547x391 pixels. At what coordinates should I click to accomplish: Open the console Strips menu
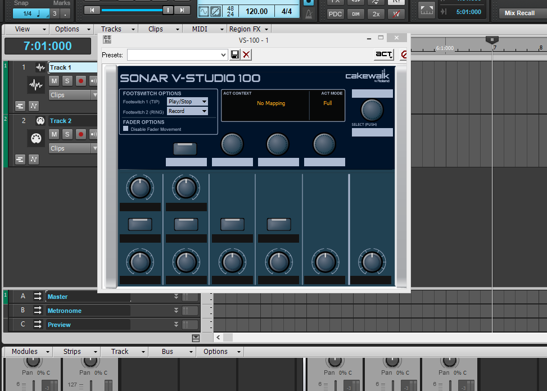(77, 352)
